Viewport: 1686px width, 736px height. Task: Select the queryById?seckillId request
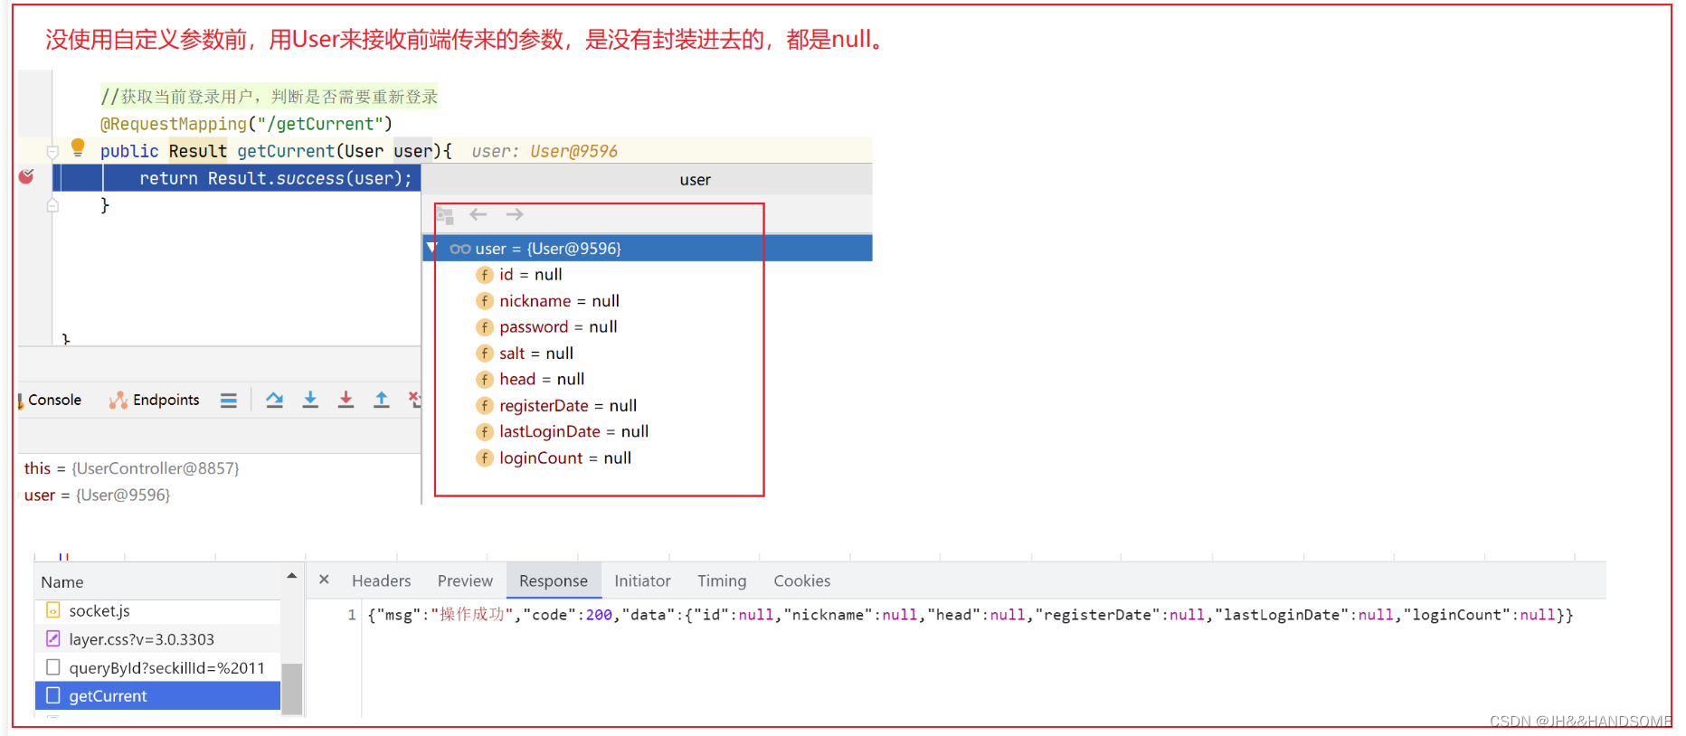click(x=157, y=667)
